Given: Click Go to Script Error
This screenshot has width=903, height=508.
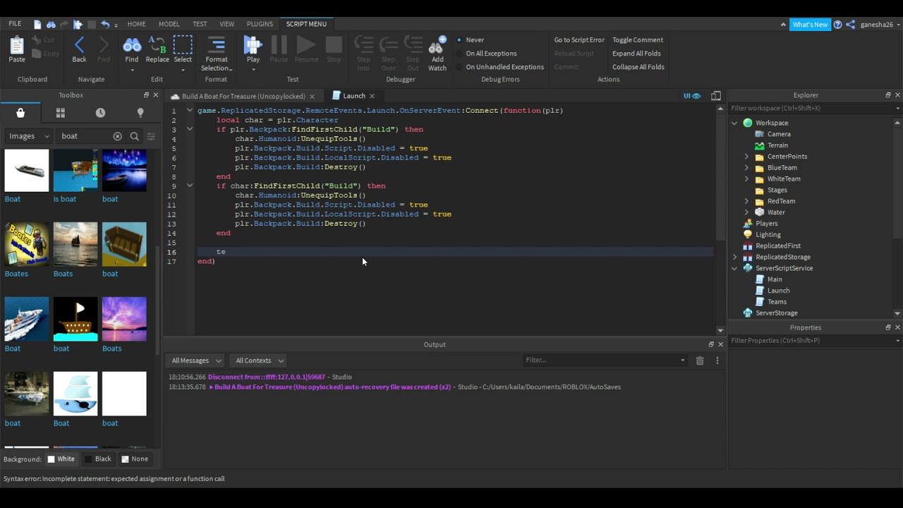Looking at the screenshot, I should click(x=579, y=40).
